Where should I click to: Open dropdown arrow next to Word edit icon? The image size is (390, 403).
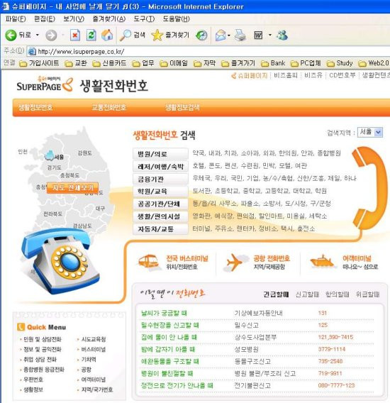(269, 35)
